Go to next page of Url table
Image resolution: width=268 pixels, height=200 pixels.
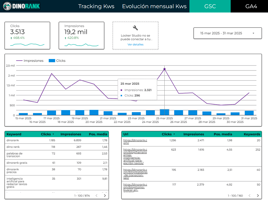pyautogui.click(x=258, y=196)
